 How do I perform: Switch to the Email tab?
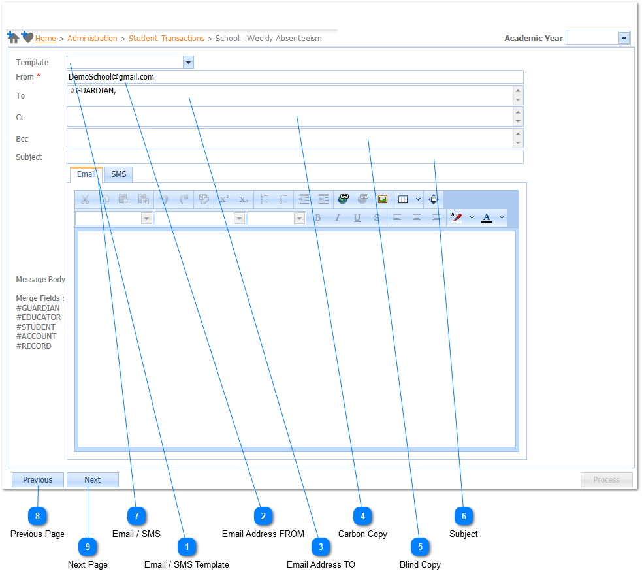tap(86, 174)
